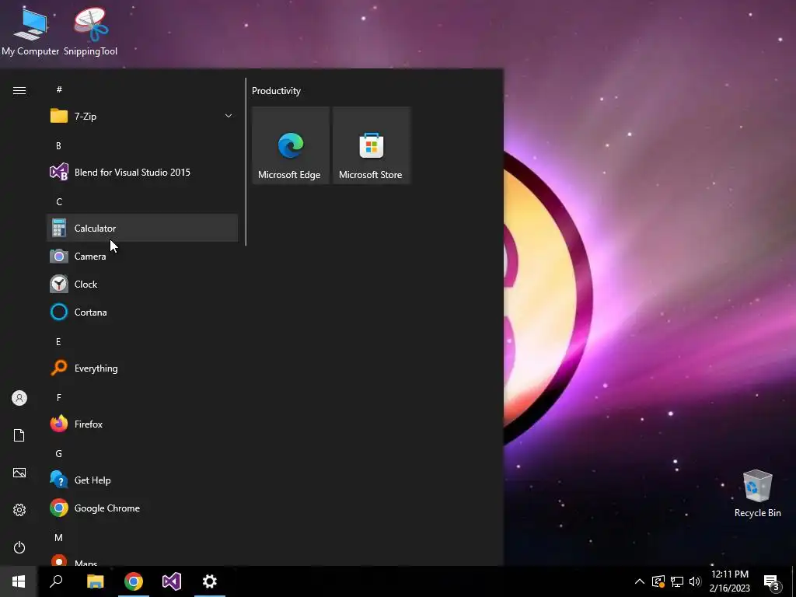Click the Microsoft Edge tile
This screenshot has width=796, height=597.
click(291, 145)
